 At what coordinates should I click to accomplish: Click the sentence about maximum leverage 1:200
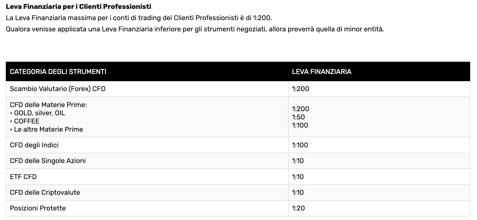(139, 18)
